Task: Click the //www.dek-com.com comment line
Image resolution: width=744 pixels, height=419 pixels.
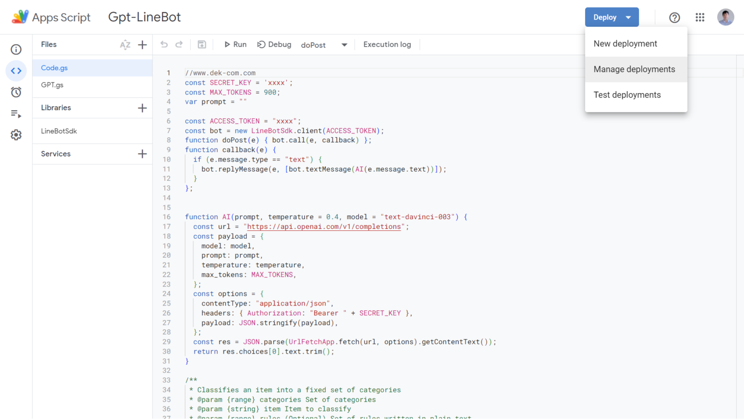Action: (x=220, y=73)
